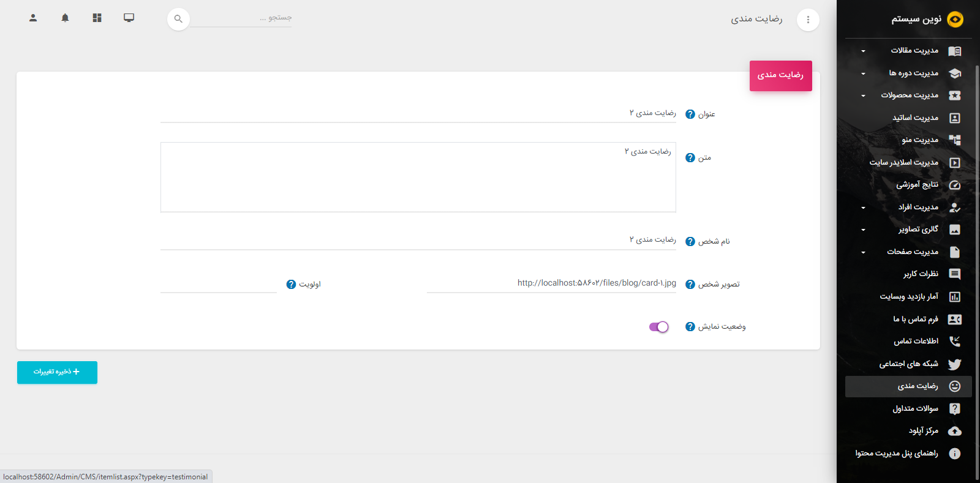This screenshot has width=980, height=483.
Task: Click the متن text area
Action: click(x=418, y=178)
